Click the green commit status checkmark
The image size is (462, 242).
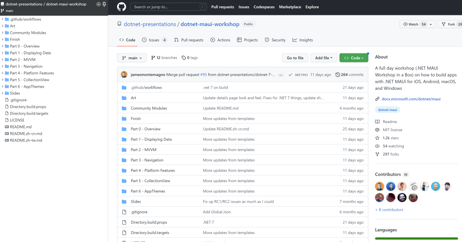coord(290,74)
